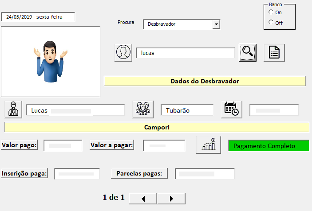Click the Procura label text
Screen dimensions: 312x211
point(126,22)
